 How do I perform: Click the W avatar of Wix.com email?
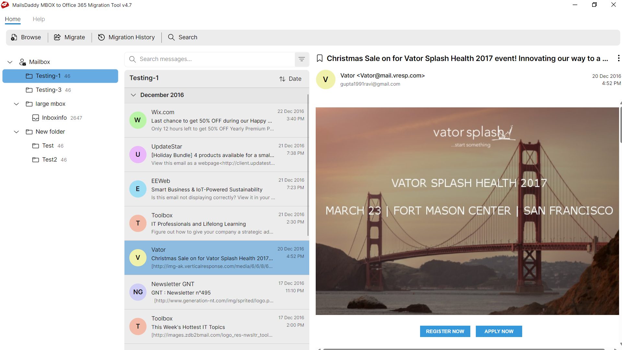[x=138, y=120]
